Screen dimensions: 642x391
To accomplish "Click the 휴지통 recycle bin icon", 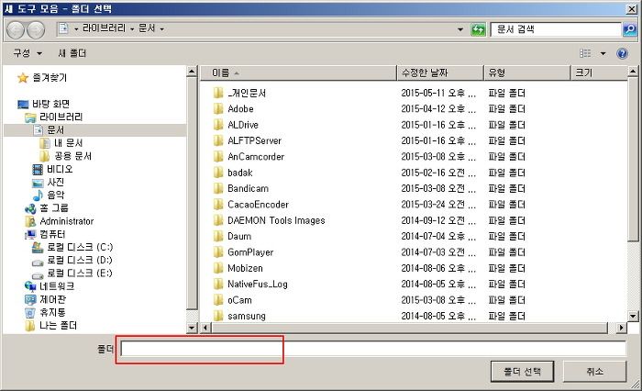I will click(x=30, y=313).
